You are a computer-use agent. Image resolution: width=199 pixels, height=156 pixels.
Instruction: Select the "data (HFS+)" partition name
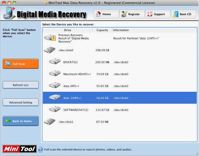pos(71,86)
